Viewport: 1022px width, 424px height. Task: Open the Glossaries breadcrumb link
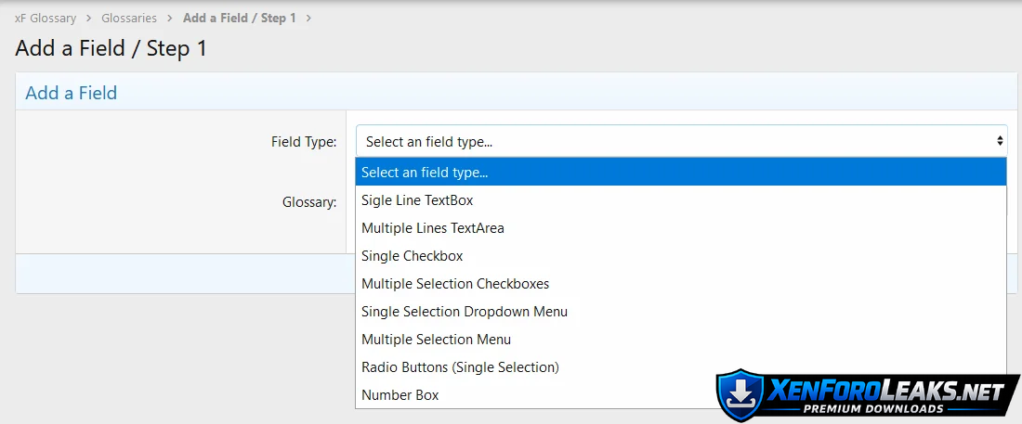point(128,19)
